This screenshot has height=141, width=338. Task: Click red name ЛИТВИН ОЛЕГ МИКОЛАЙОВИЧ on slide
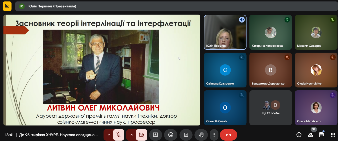(103, 108)
